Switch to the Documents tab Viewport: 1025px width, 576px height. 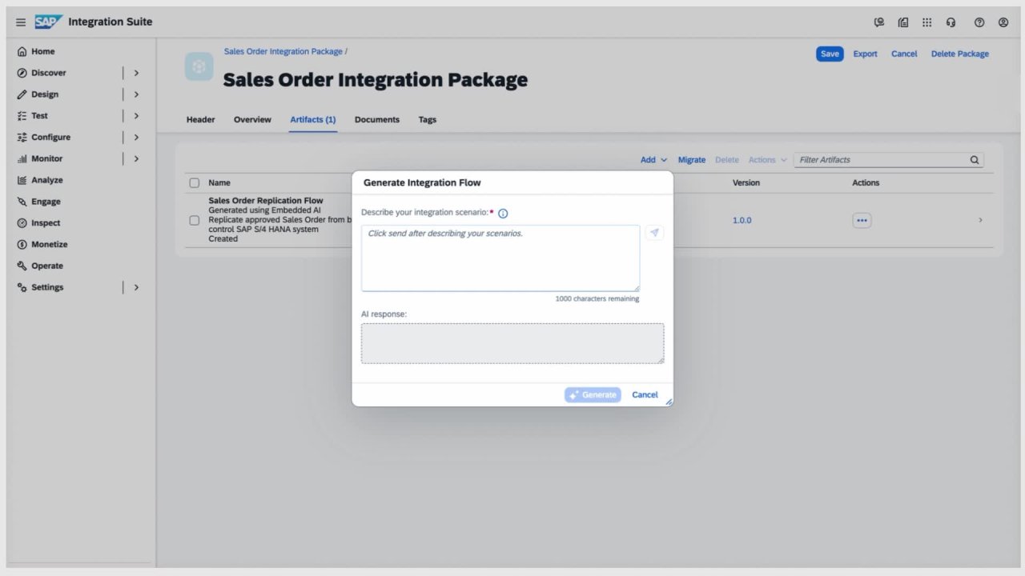click(x=377, y=120)
